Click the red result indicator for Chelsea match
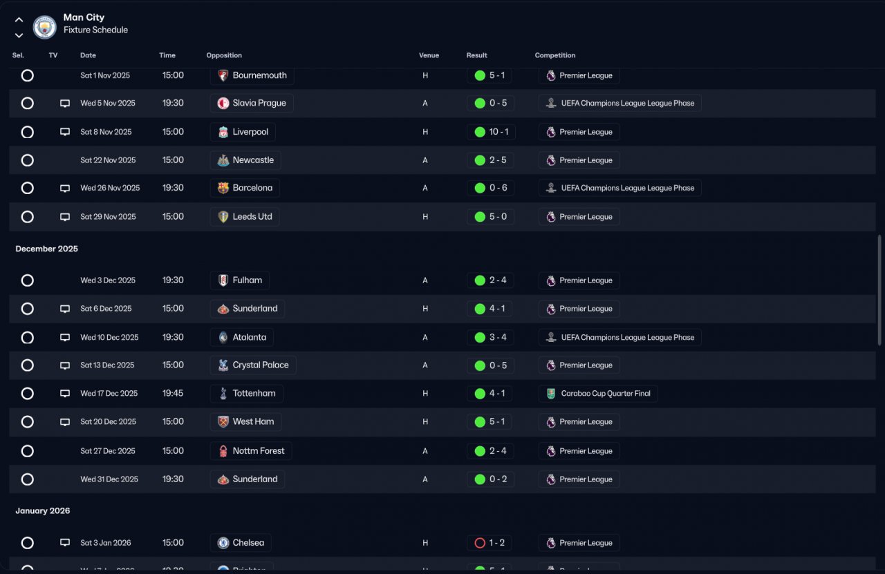Viewport: 885px width, 574px height. (480, 543)
